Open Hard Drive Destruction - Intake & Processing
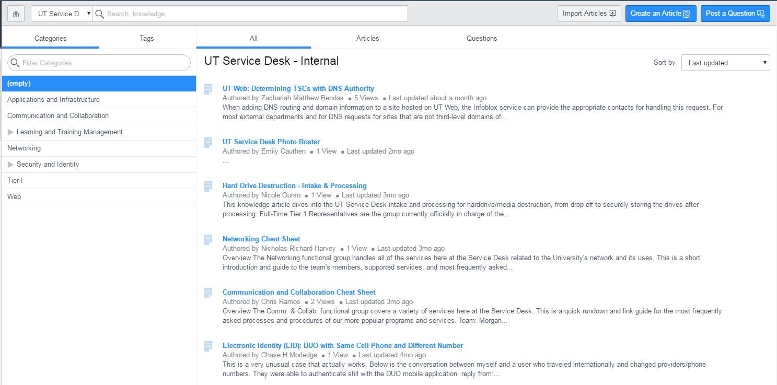The height and width of the screenshot is (385, 777). coord(295,185)
